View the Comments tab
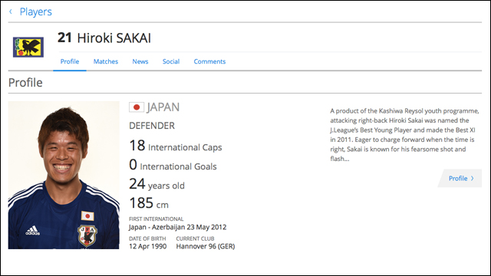Screen dimensions: 491x276 point(209,61)
